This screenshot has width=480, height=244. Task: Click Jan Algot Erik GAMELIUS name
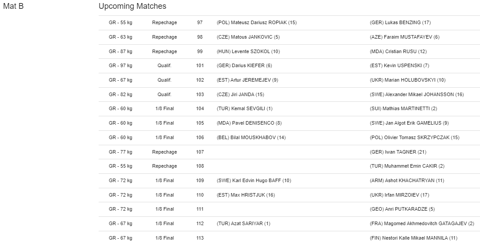point(409,123)
